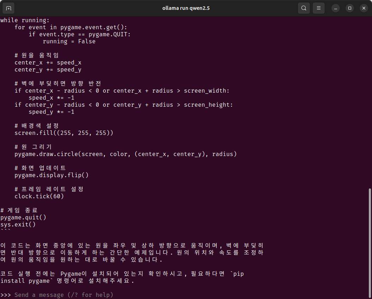Click the 'while running:' line
372x299 pixels.
(x=25, y=20)
